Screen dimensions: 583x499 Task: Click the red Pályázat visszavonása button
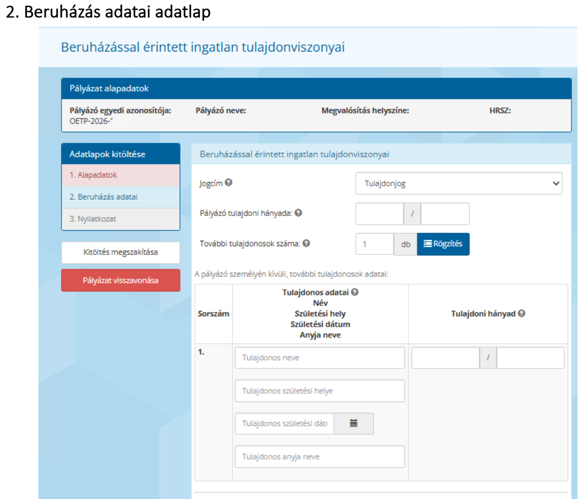pos(120,280)
